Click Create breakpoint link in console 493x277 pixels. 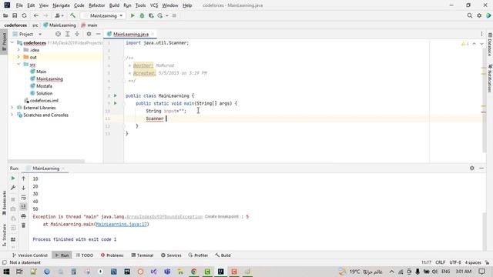point(222,217)
